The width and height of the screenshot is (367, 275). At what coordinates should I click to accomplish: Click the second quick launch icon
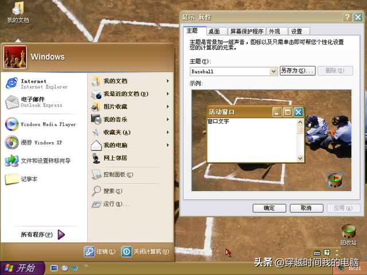(x=65, y=268)
